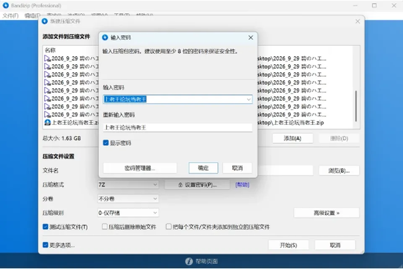403x269 pixels.
Task: Close the 新建压缩文件 dialog with its X
Action: (x=358, y=21)
